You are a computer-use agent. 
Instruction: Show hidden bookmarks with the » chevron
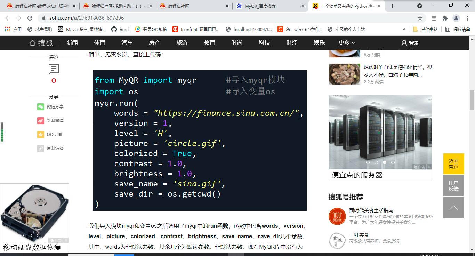point(404,29)
